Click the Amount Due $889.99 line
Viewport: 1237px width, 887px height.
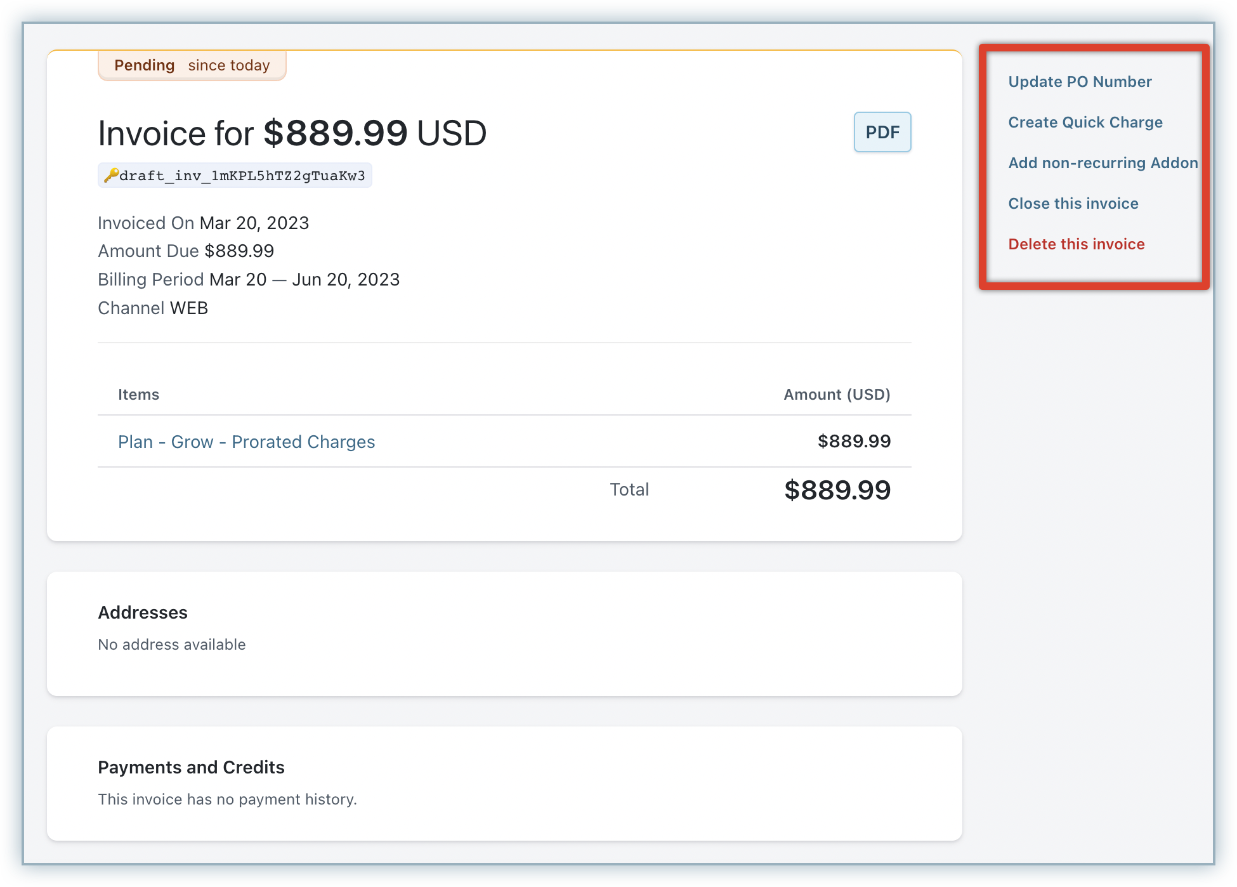coord(186,251)
